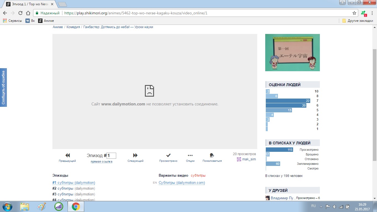The height and width of the screenshot is (212, 377).
Task: Click the Next episode fast-forward icon
Action: (135, 155)
